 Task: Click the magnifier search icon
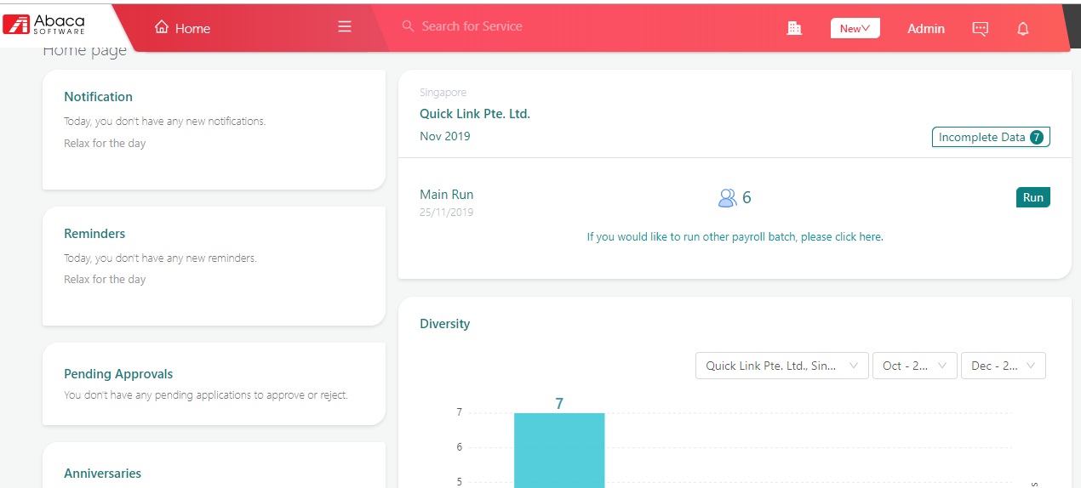point(408,26)
